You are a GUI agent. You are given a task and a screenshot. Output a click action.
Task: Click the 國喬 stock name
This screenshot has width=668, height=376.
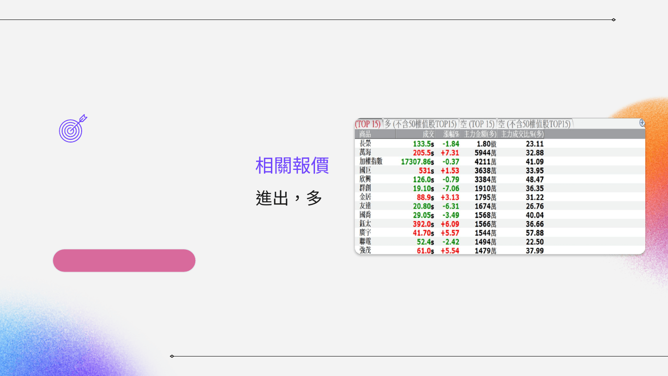pyautogui.click(x=366, y=215)
